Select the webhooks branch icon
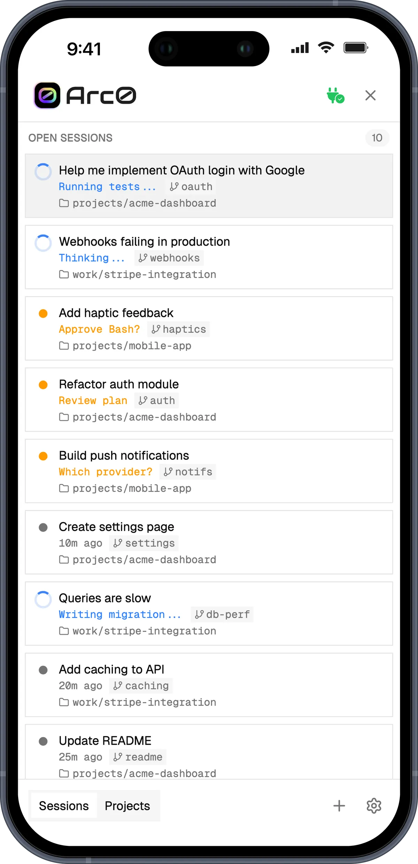Viewport: 418px width, 864px height. pos(143,258)
